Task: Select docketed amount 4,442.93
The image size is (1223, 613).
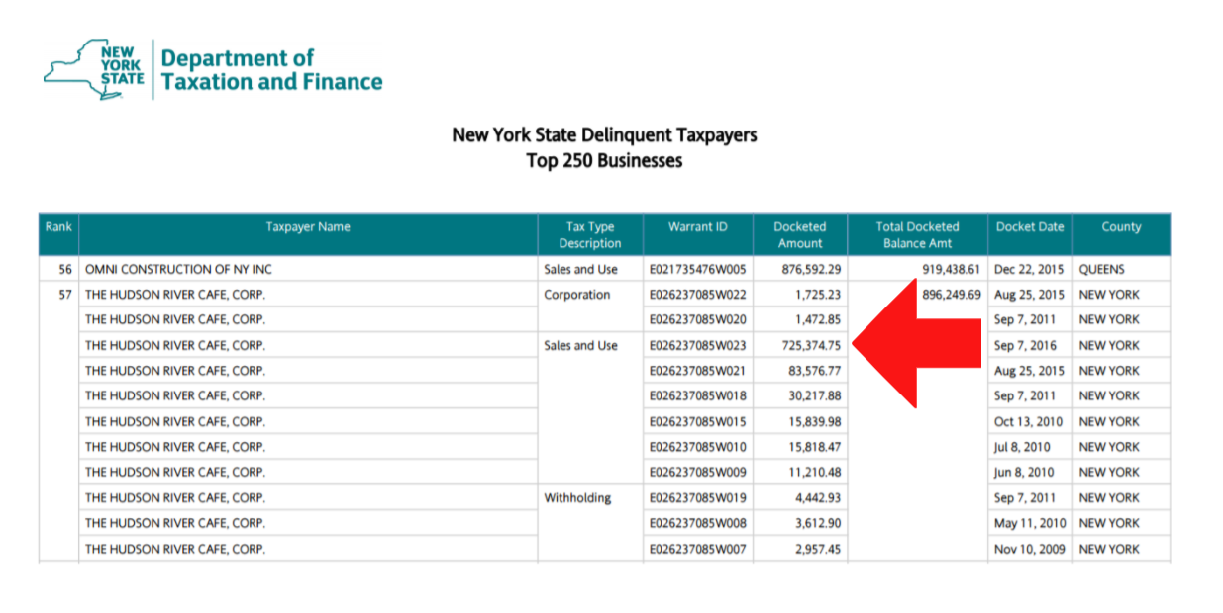Action: click(819, 498)
